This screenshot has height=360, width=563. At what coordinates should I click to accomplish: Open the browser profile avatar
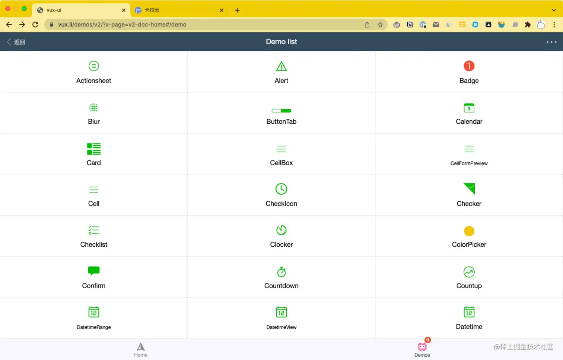541,25
